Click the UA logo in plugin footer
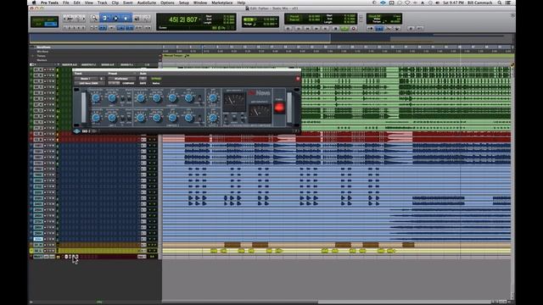Screen dimensions: 543x305 click(x=77, y=131)
